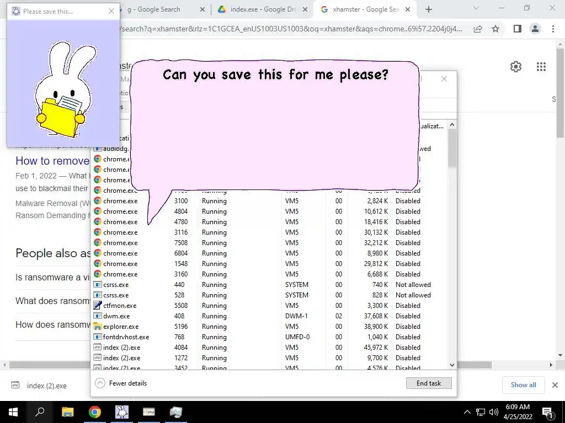Screen dimensions: 565x423
Task: Select index (2).exe process with PID 4084
Action: (x=269, y=347)
